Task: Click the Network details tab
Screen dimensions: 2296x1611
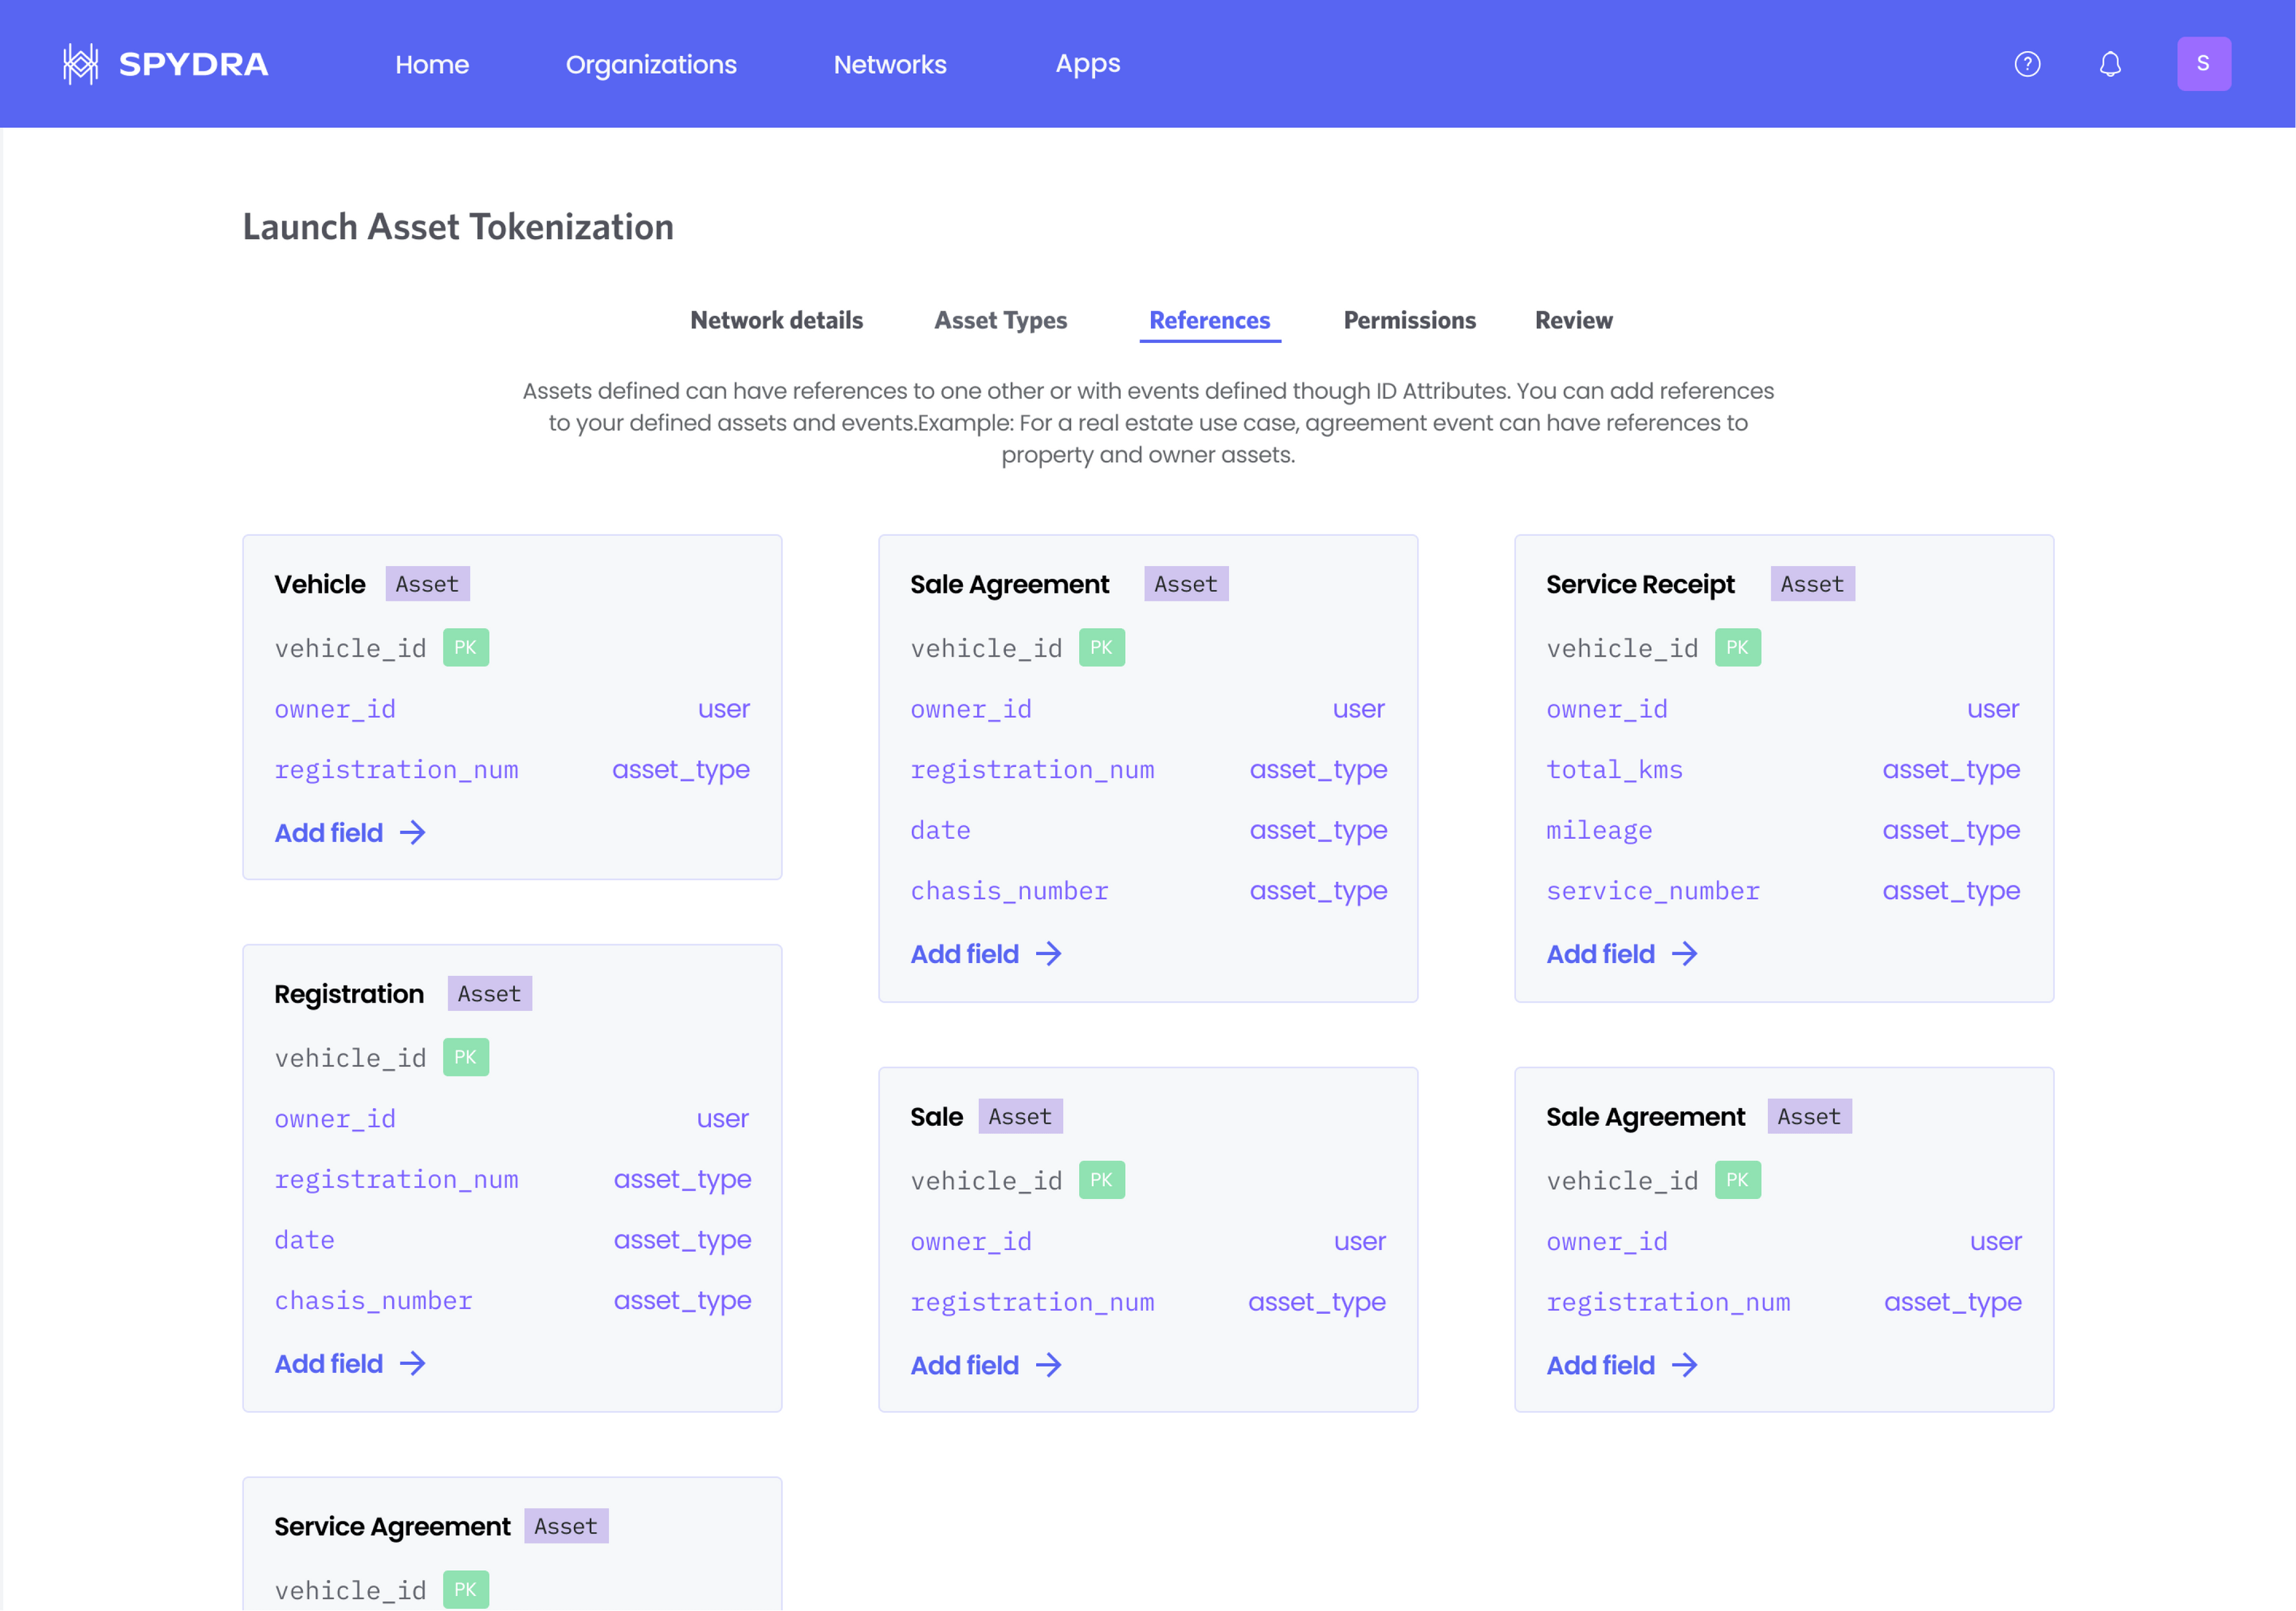Action: click(x=776, y=320)
